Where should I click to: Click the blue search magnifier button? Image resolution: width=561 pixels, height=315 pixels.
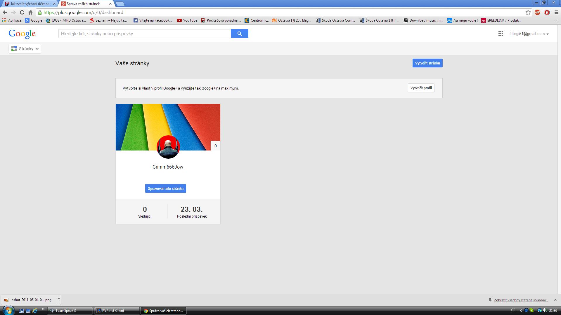point(239,34)
